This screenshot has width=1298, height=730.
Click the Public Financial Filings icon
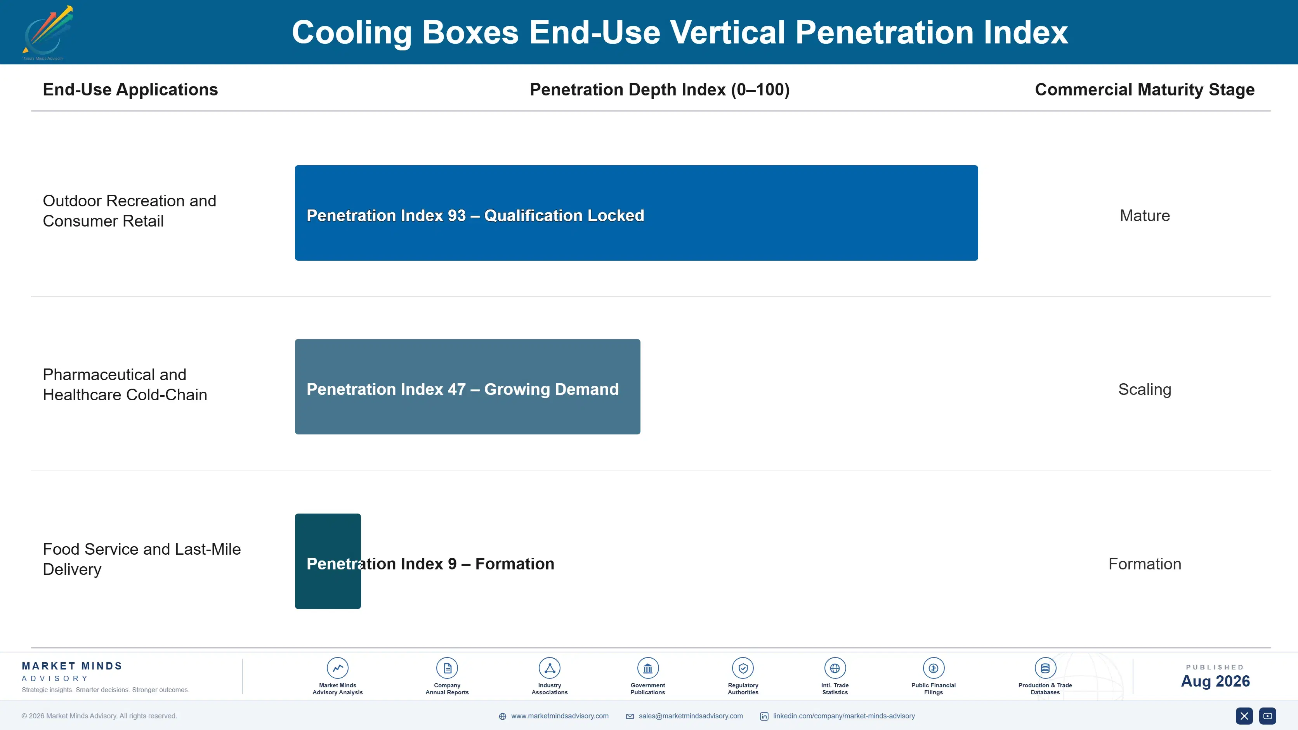pos(934,668)
